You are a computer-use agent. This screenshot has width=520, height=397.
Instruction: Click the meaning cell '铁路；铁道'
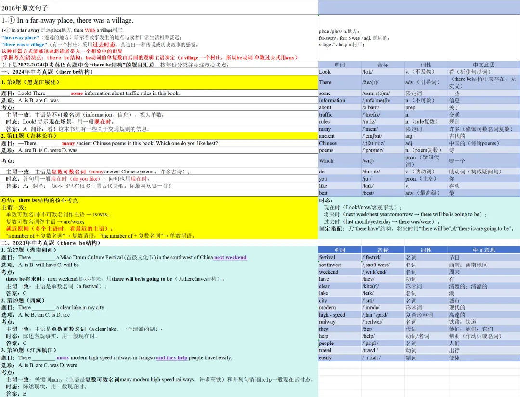(x=484, y=322)
